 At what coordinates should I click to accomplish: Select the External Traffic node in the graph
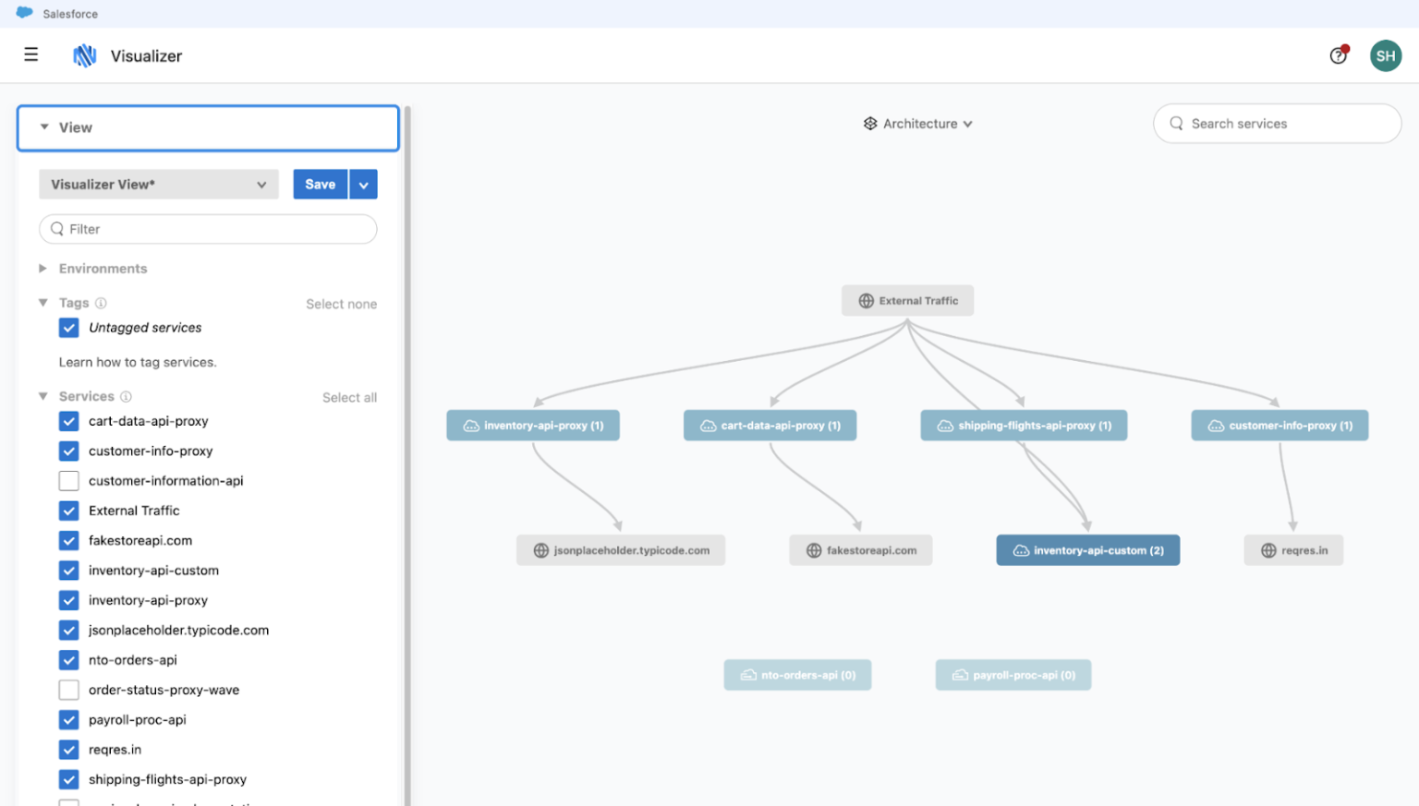907,300
